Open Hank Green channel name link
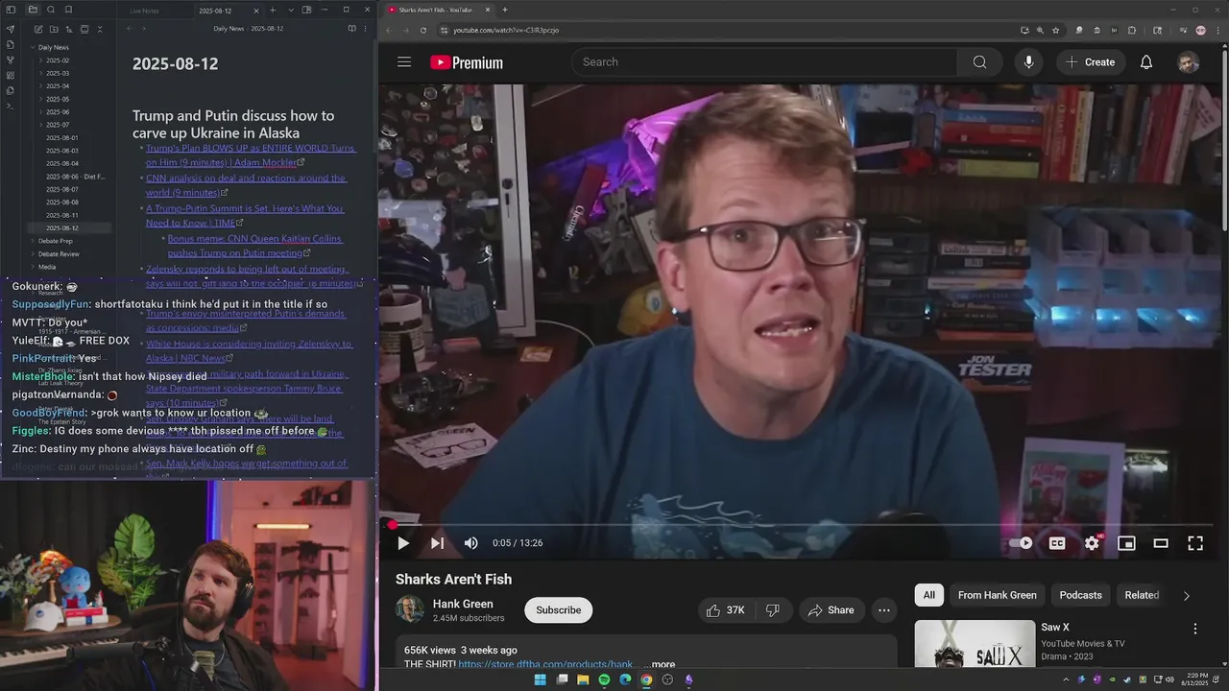Viewport: 1229px width, 691px height. [463, 604]
